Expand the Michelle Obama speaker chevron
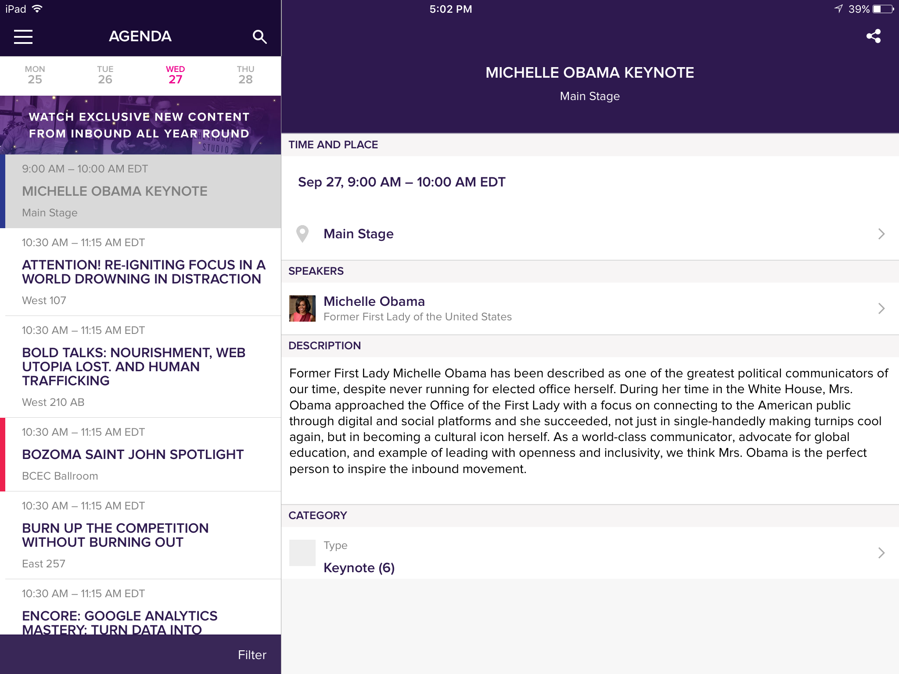Viewport: 899px width, 674px height. tap(881, 308)
